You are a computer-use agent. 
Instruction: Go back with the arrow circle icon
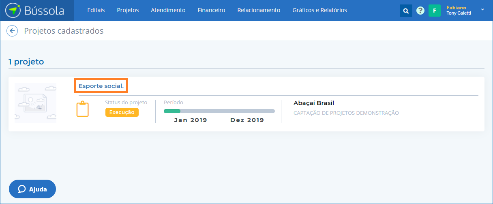click(12, 31)
